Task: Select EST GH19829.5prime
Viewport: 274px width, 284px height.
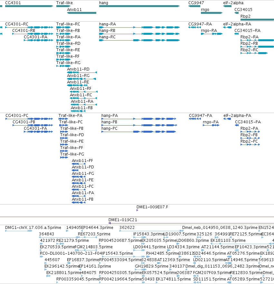Action: point(141,270)
